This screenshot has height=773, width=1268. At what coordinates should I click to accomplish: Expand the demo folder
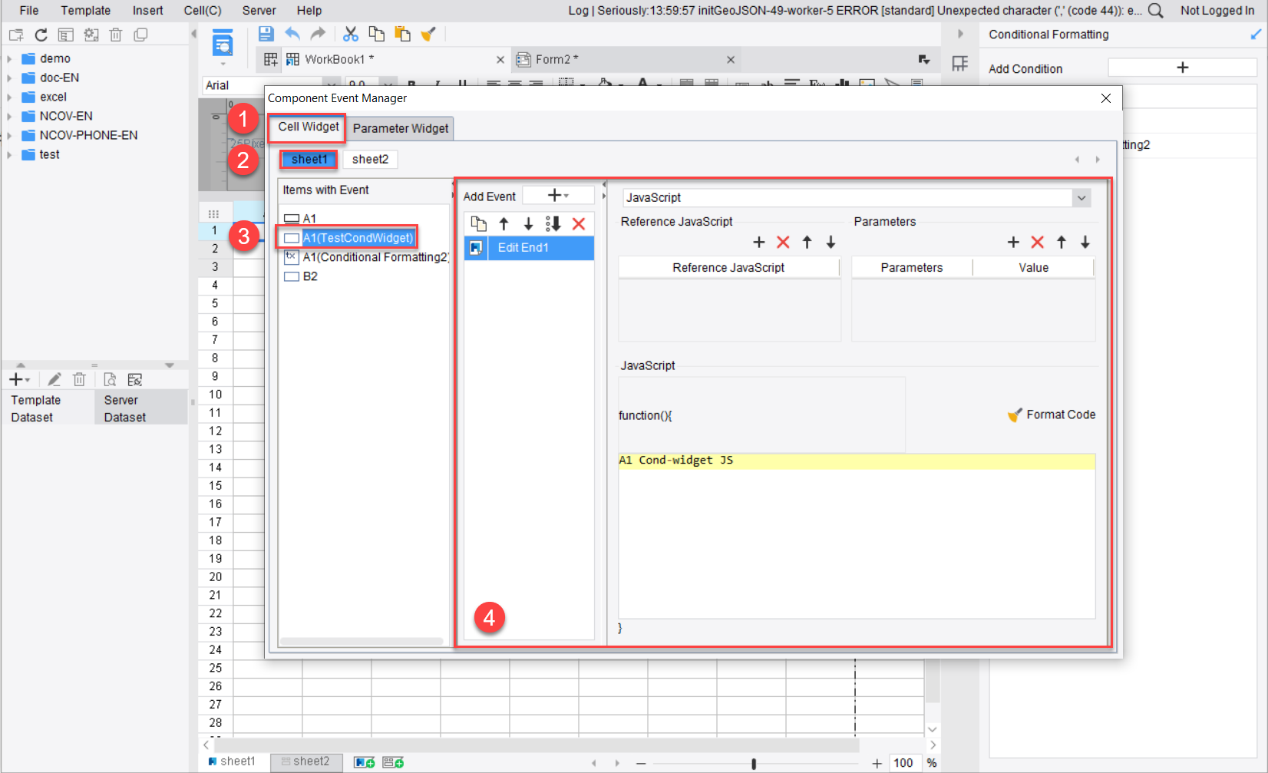(x=9, y=58)
